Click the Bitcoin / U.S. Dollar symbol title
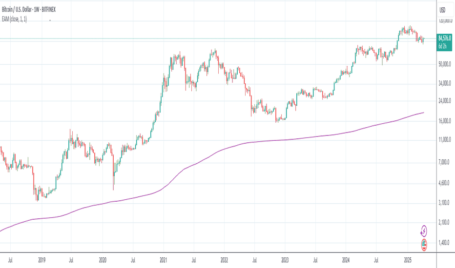This screenshot has height=268, width=455. (28, 10)
